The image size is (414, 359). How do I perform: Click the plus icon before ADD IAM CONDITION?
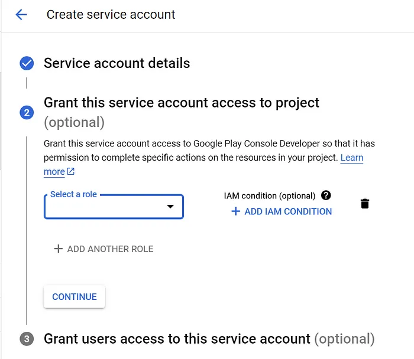click(235, 211)
